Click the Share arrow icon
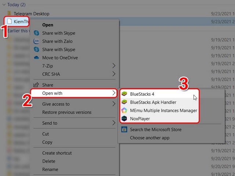The height and width of the screenshot is (176, 235). [x=36, y=85]
